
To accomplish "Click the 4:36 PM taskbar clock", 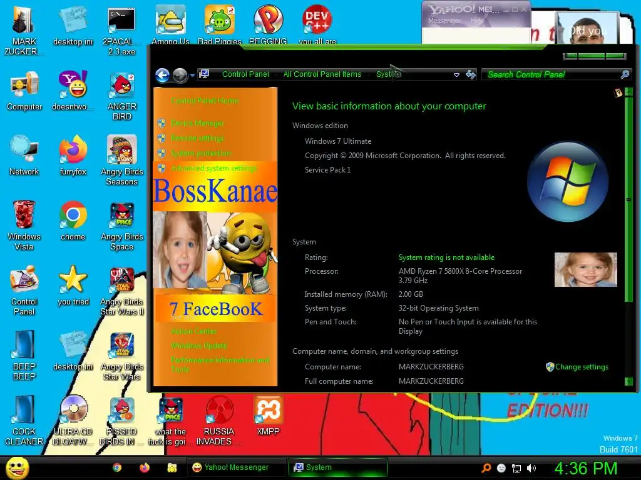I will (x=586, y=468).
